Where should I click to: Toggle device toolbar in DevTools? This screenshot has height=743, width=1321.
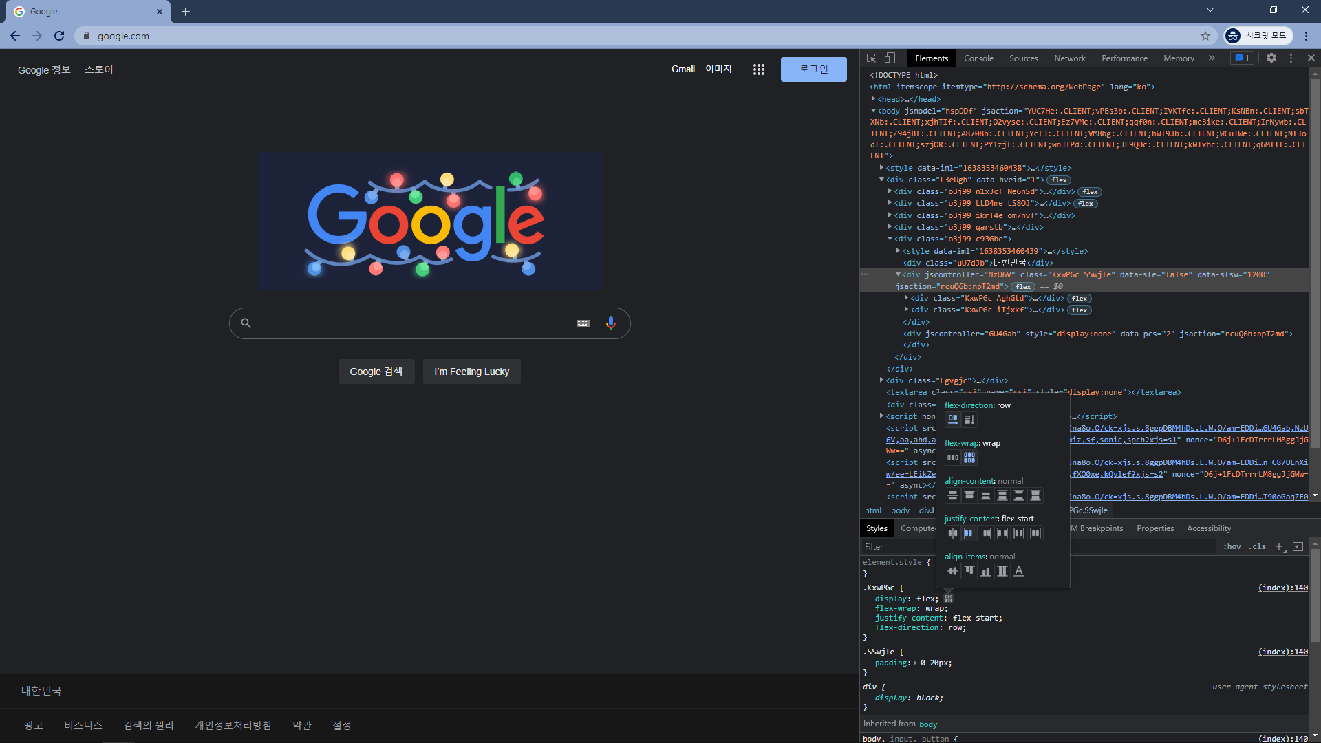[890, 58]
